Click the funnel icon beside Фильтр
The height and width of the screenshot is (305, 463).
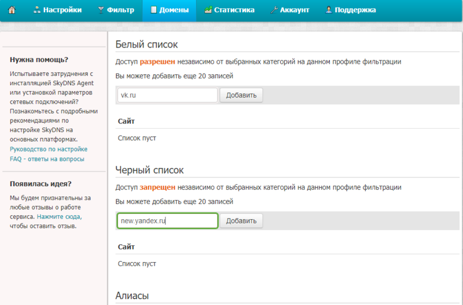(x=101, y=10)
